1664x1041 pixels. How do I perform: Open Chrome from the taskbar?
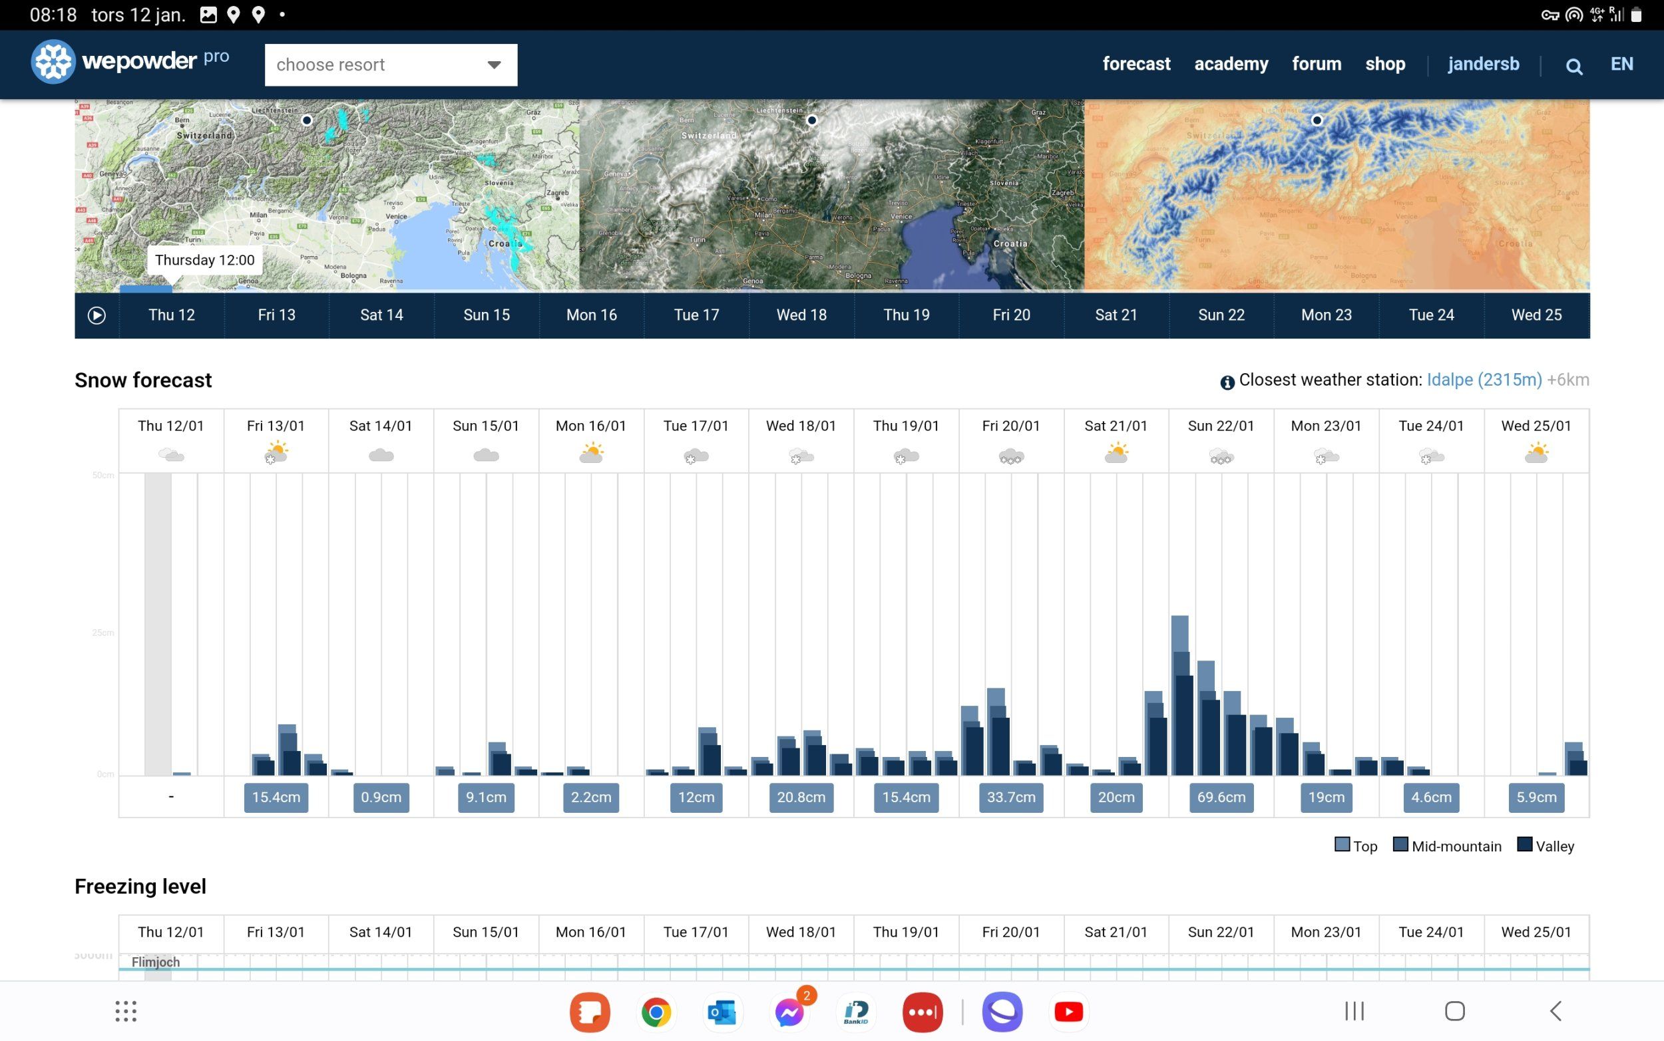click(x=656, y=1011)
